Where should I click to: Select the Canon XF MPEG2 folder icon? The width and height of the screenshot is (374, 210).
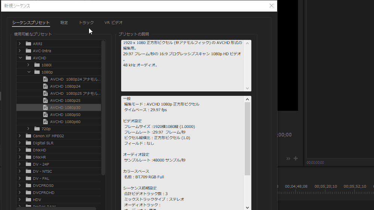pos(28,136)
